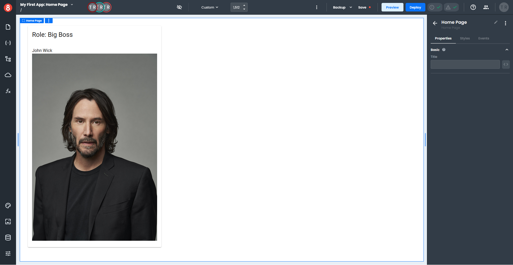Switch to the Styles tab
The image size is (513, 265).
pyautogui.click(x=465, y=38)
